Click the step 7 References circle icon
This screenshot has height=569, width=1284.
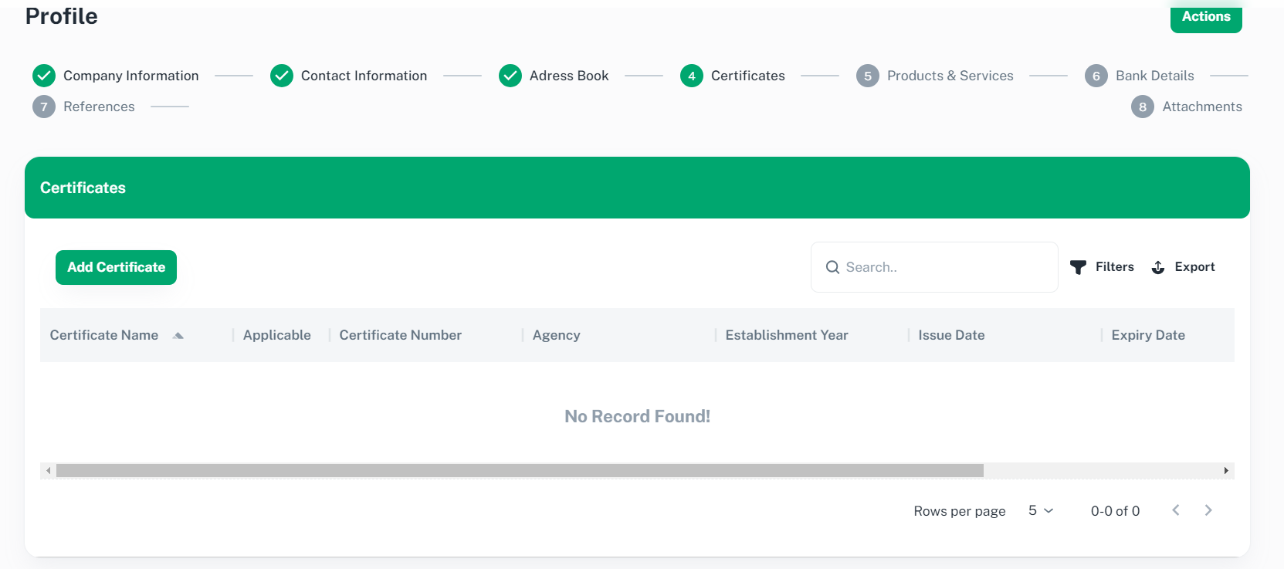44,107
